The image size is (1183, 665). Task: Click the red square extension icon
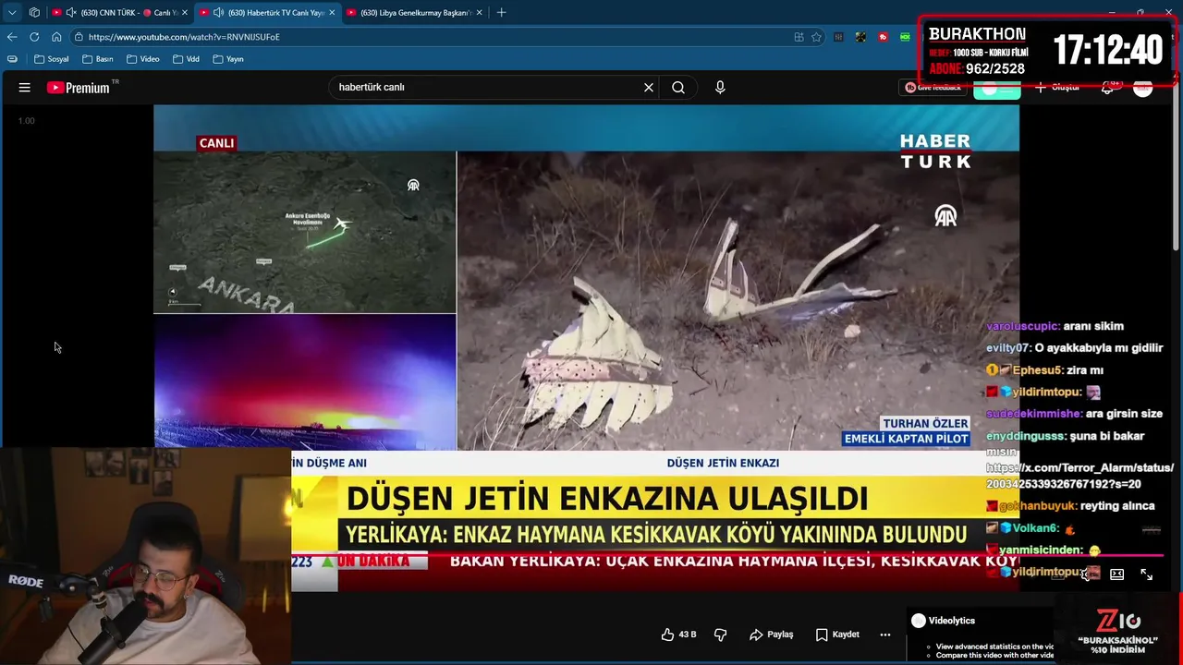click(x=884, y=37)
